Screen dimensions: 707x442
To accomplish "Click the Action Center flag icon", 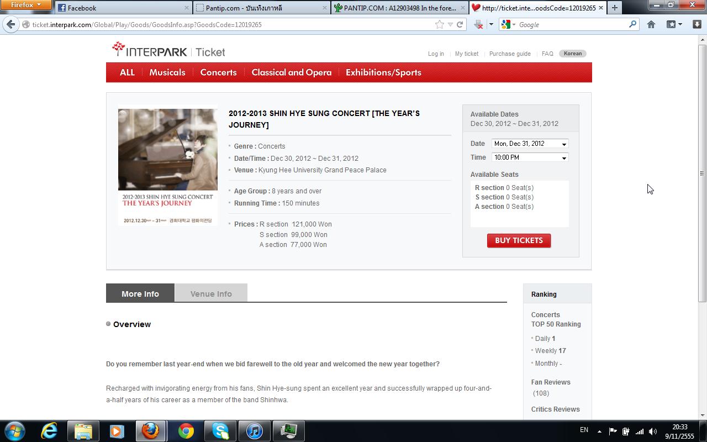I will (x=613, y=431).
